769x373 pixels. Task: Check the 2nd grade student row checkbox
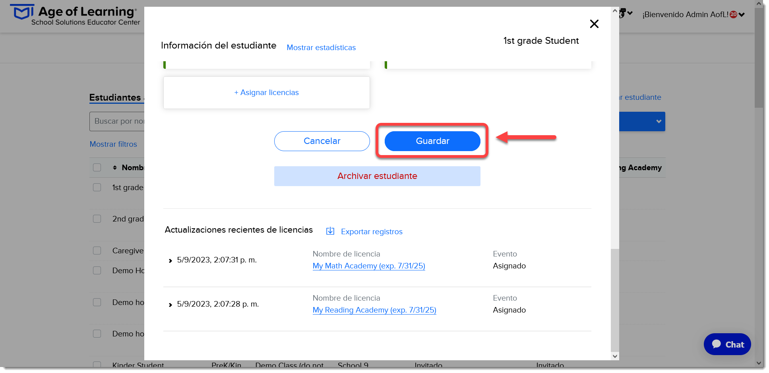[97, 219]
